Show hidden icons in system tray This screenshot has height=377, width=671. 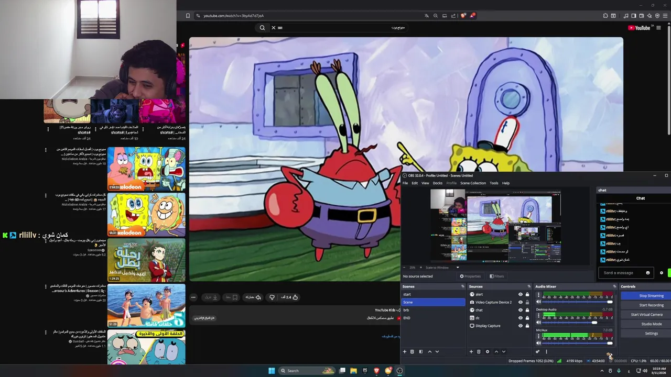pos(602,371)
